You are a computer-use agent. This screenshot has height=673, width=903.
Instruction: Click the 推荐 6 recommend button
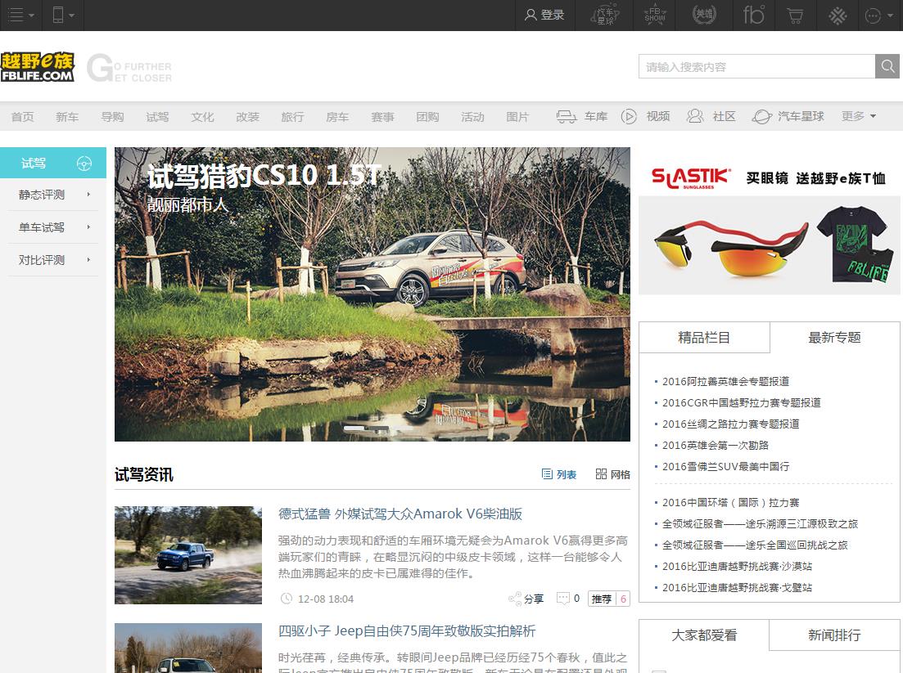(x=609, y=599)
